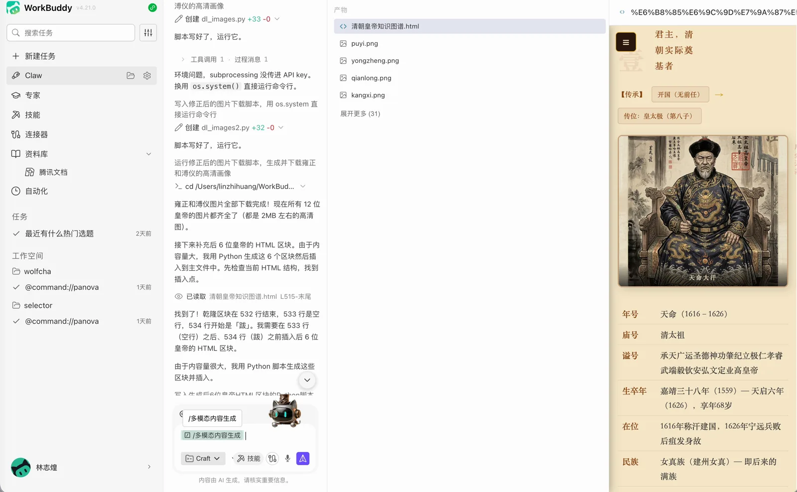Start voice input with microphone icon
Viewport: 797px width, 492px height.
coord(287,459)
